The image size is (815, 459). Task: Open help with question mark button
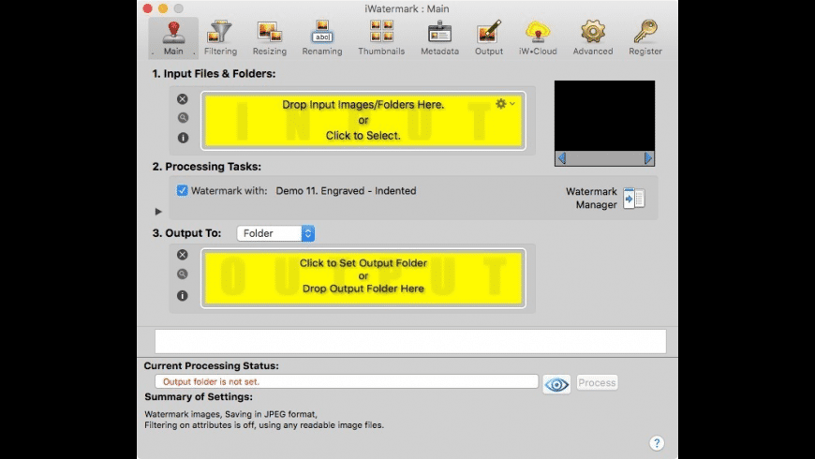coord(657,443)
